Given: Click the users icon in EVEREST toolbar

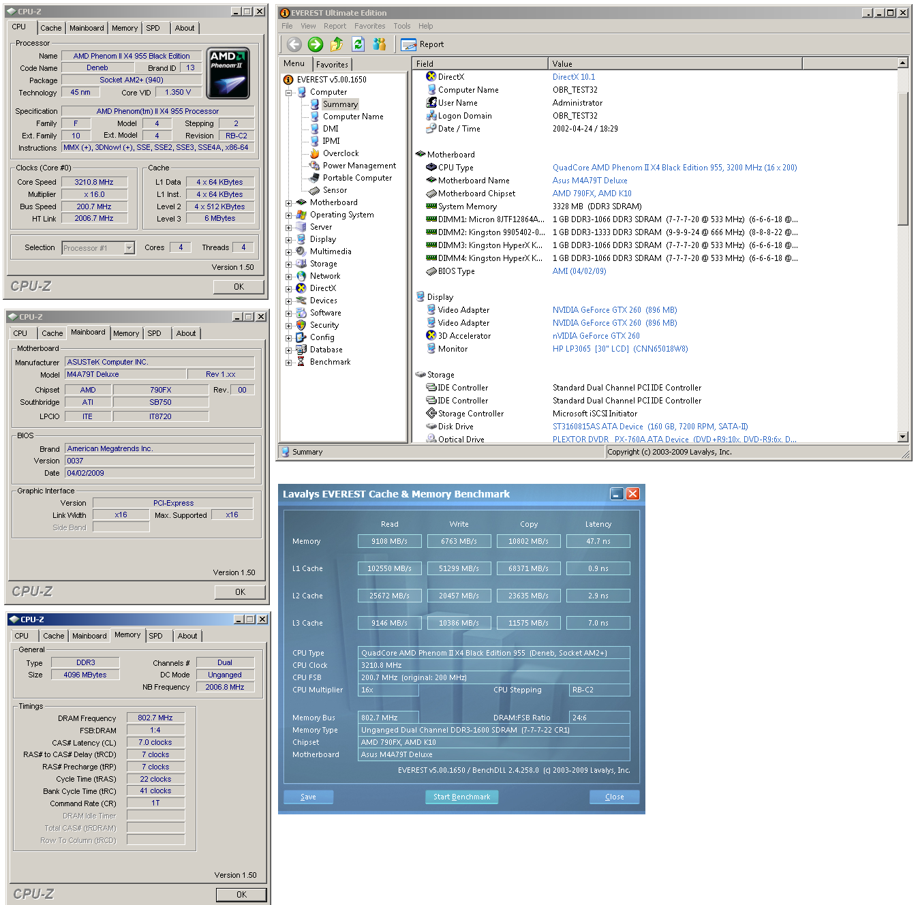Looking at the screenshot, I should pyautogui.click(x=380, y=44).
